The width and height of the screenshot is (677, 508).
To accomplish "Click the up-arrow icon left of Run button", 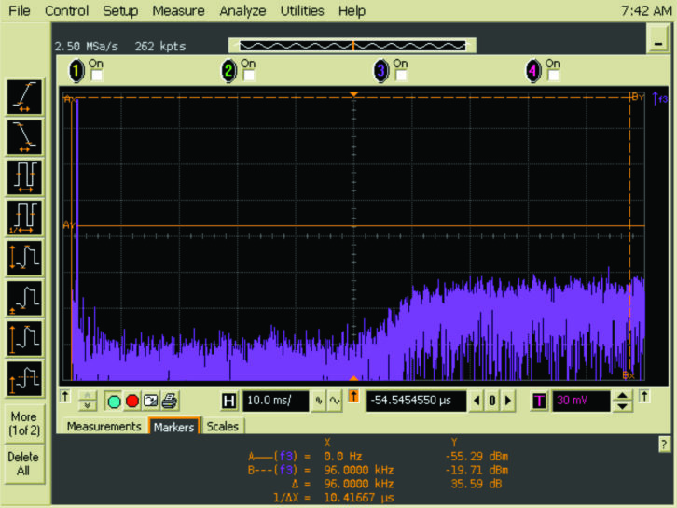I will click(65, 396).
